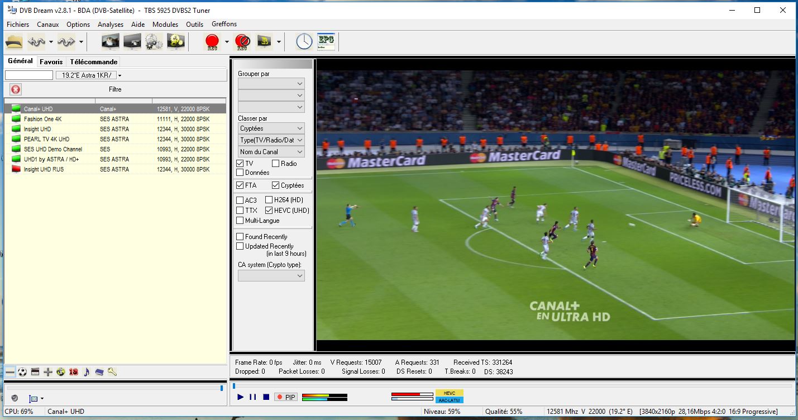Open the Type(TV/Radio/Dat sort dropdown
Viewport: 798px width, 420px height.
tap(271, 140)
